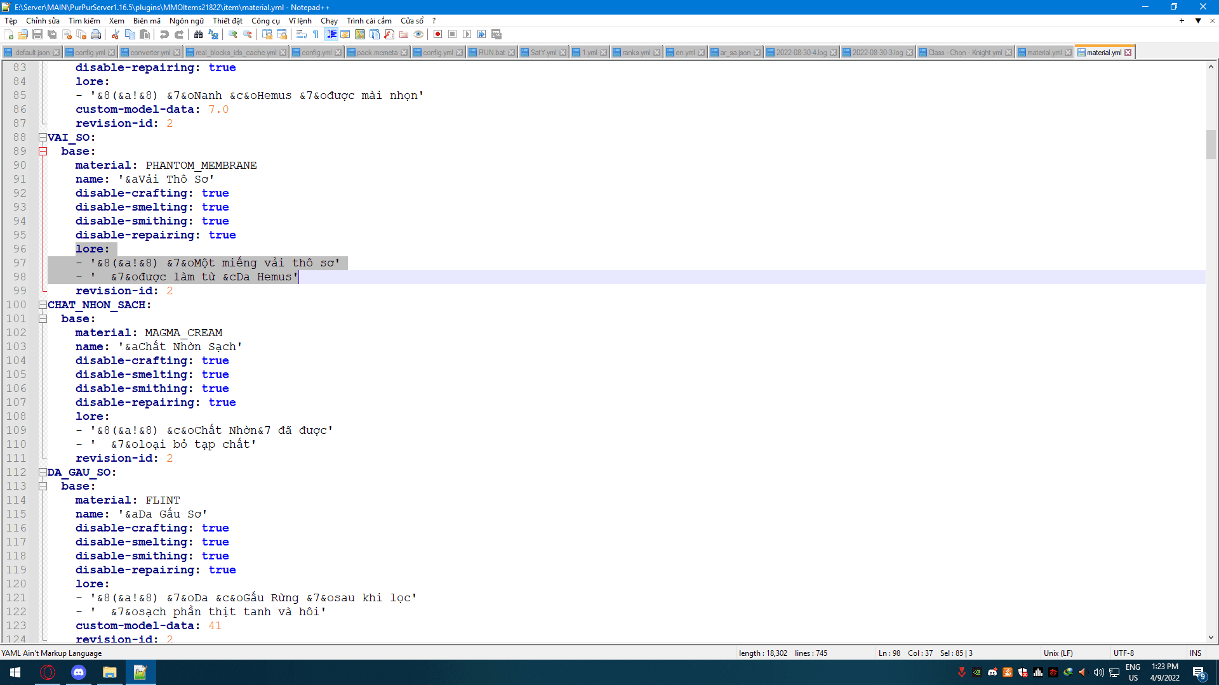Open the Ngôn ngữ menu
Viewport: 1219px width, 685px height.
click(186, 21)
